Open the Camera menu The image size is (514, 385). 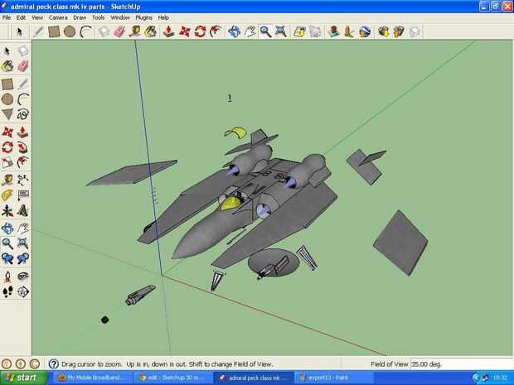pos(58,17)
